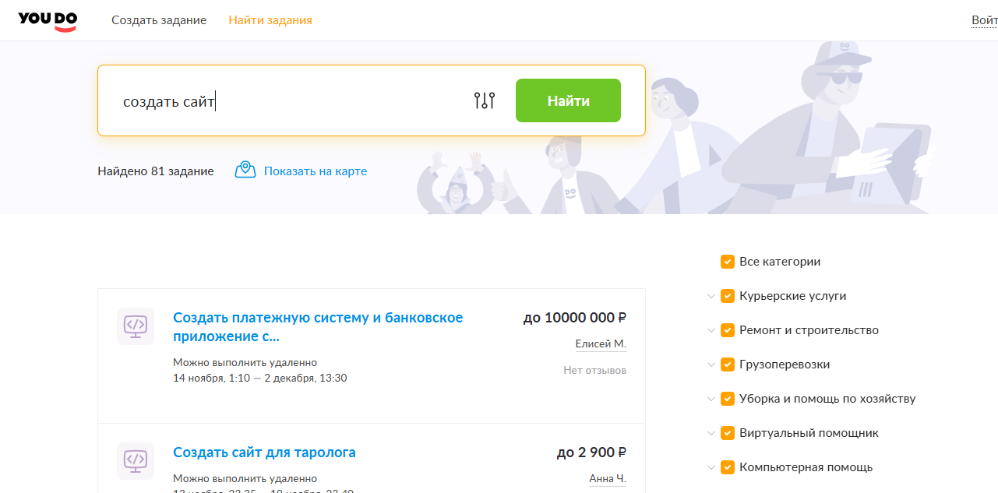Click the Нет отзывов text
The image size is (998, 493).
595,371
